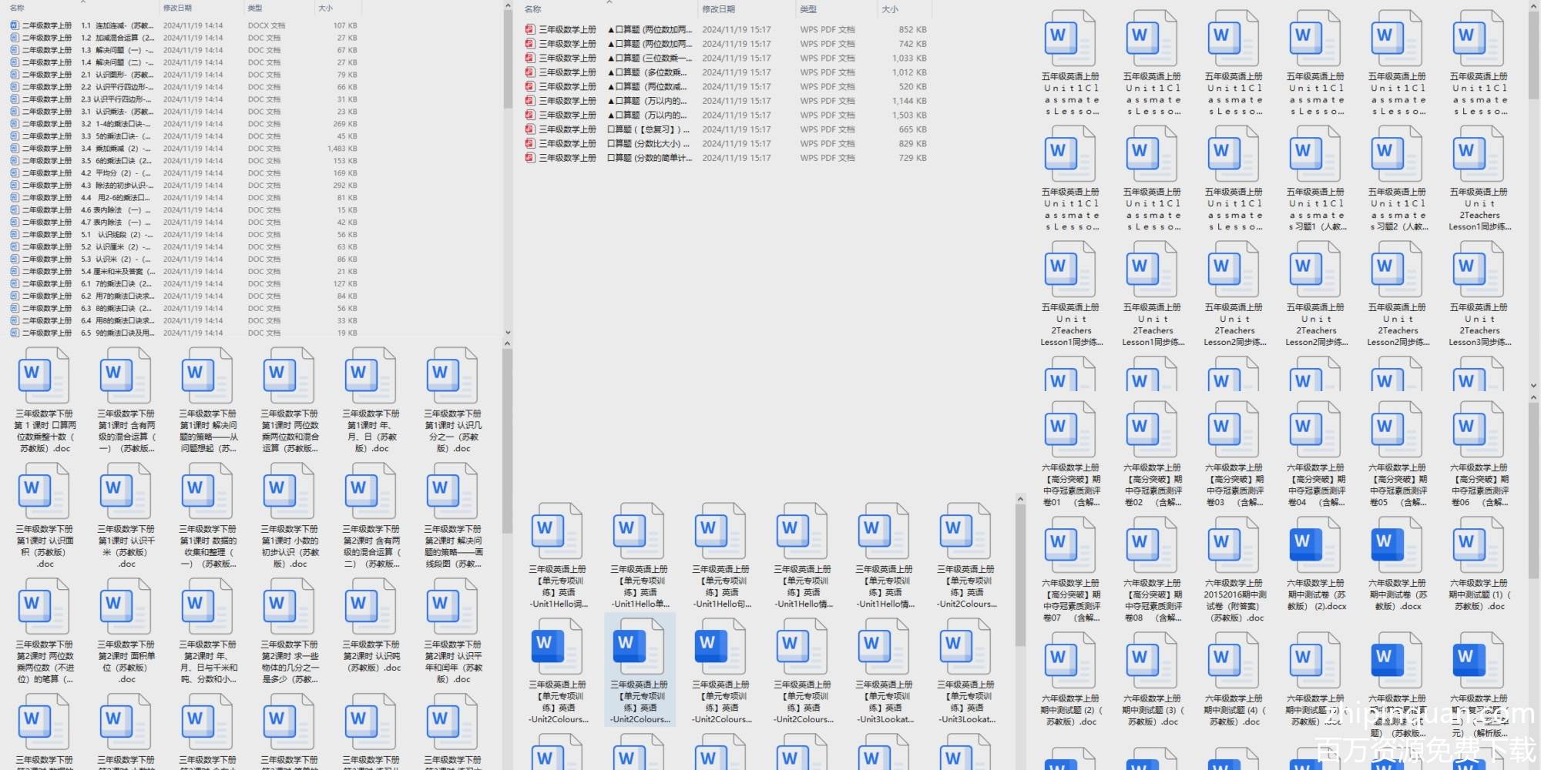Image resolution: width=1541 pixels, height=770 pixels.
Task: Click the 名称 header in the DOC list
Action: click(17, 8)
